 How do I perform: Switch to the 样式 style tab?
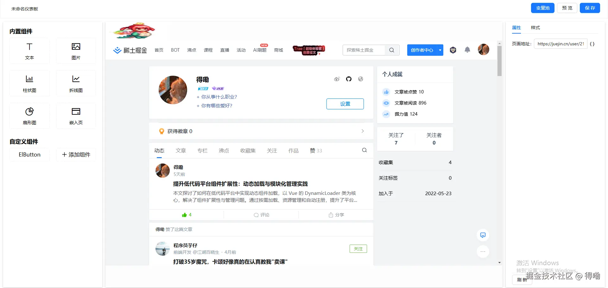[535, 28]
